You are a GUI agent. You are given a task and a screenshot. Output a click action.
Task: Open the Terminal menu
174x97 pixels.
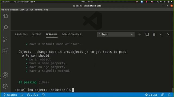click(x=39, y=10)
